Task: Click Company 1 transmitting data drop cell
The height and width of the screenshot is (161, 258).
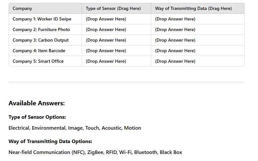Action: pyautogui.click(x=175, y=19)
